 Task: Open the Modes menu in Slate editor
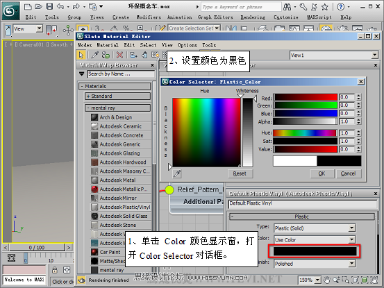click(x=85, y=45)
